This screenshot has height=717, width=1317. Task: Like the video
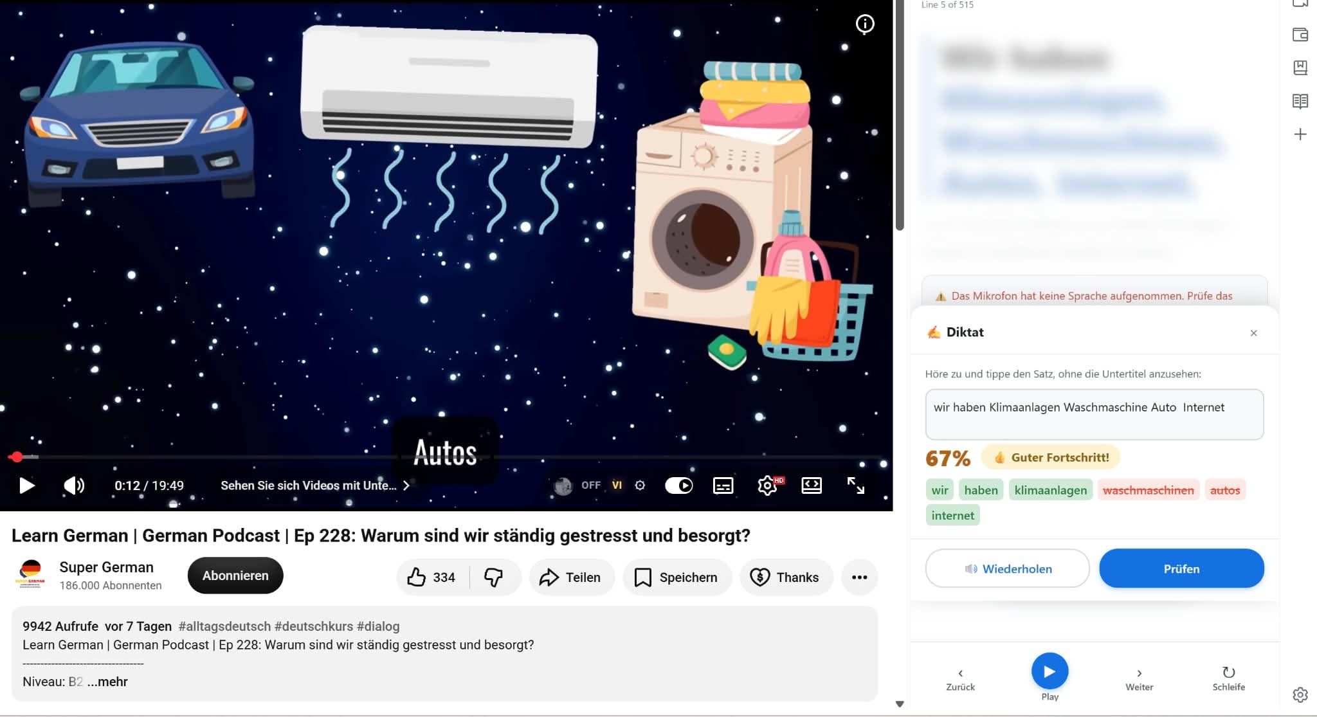tap(431, 577)
